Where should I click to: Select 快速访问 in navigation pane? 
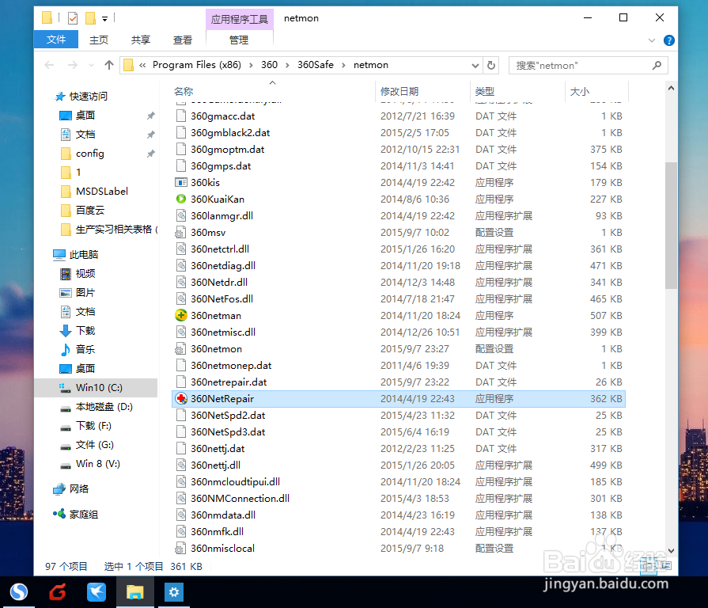88,97
